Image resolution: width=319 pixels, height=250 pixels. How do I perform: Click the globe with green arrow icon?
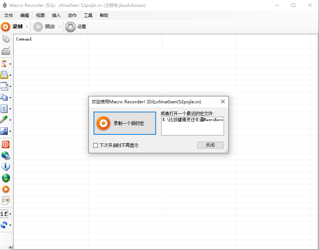pyautogui.click(x=5, y=178)
